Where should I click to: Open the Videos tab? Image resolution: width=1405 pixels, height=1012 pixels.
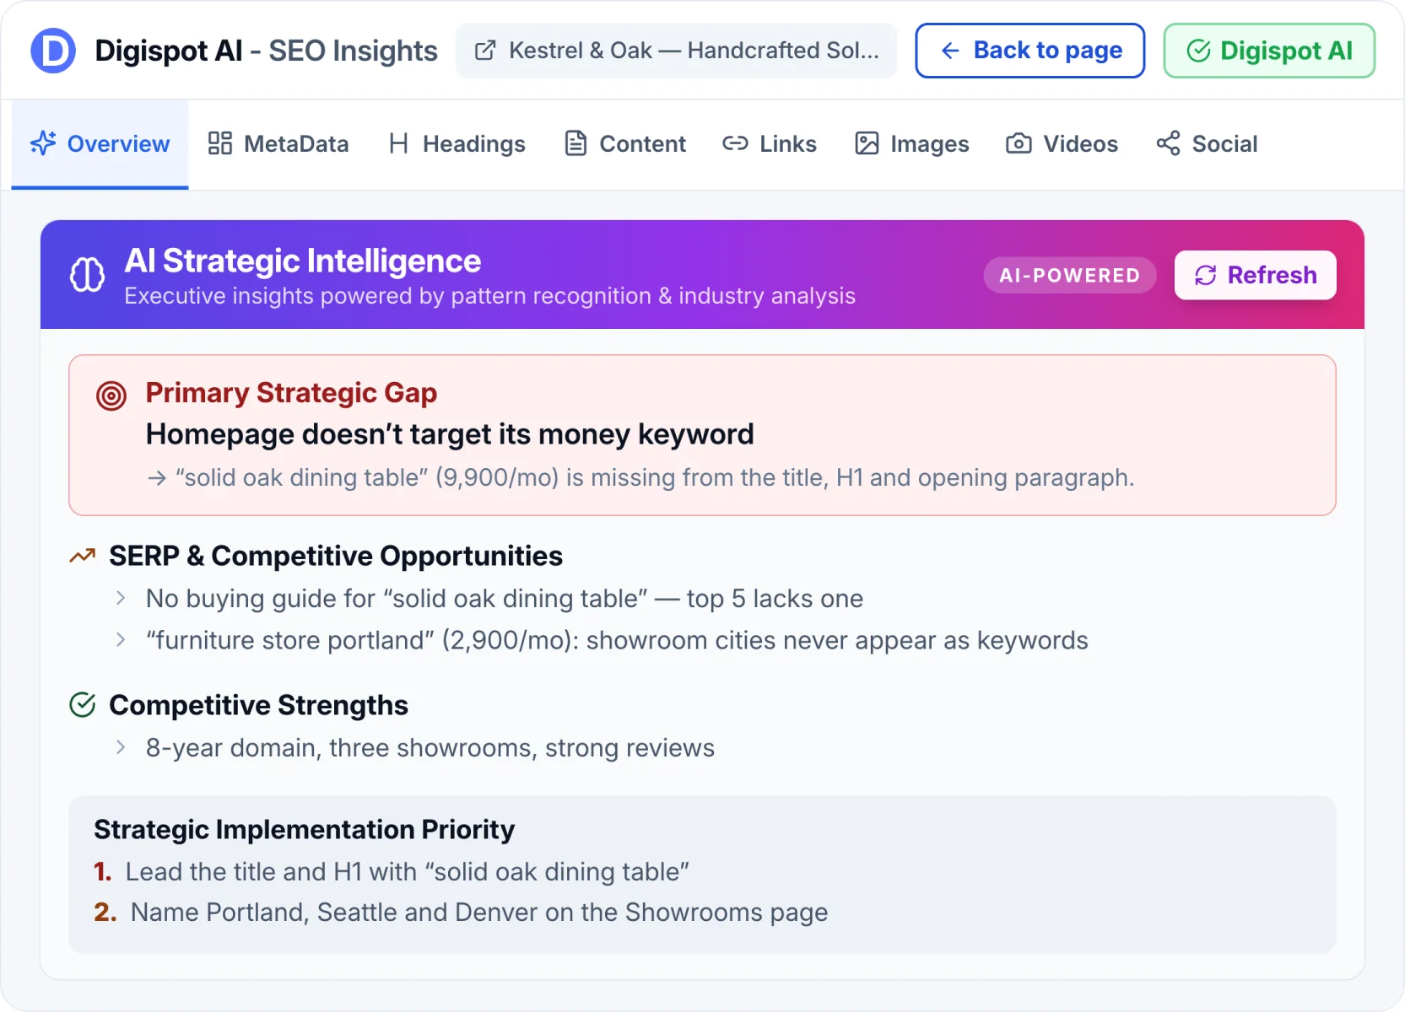[1062, 144]
